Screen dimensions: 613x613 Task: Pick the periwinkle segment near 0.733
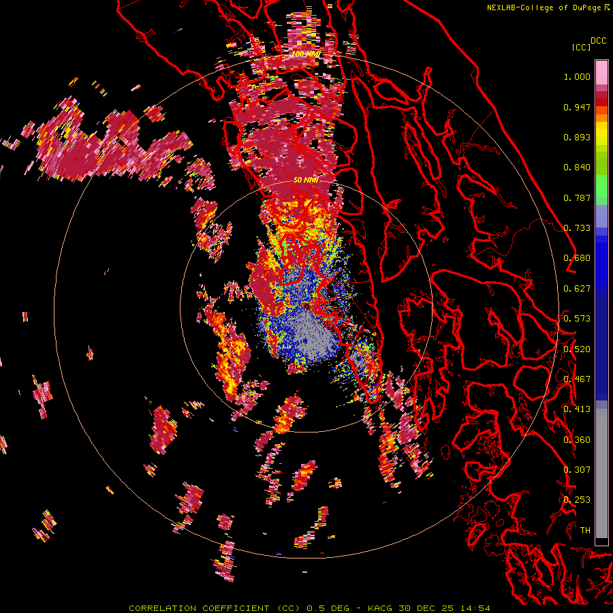[601, 216]
